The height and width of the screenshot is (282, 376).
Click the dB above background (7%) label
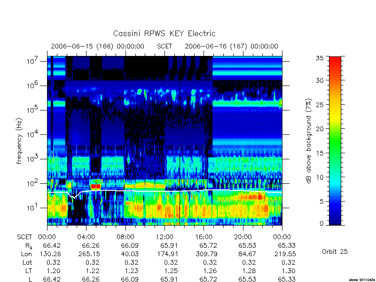click(x=309, y=141)
